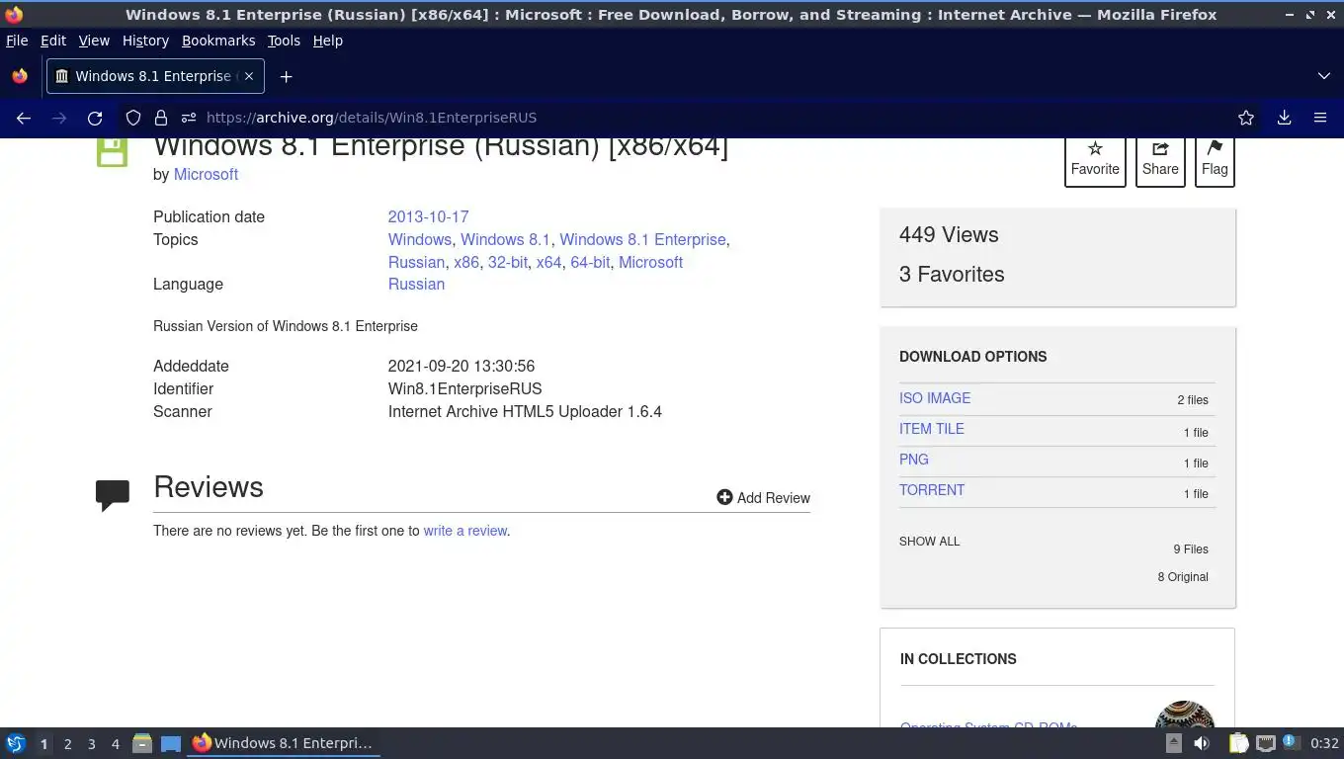This screenshot has width=1344, height=759.
Task: Open the Russian language link
Action: point(416,284)
